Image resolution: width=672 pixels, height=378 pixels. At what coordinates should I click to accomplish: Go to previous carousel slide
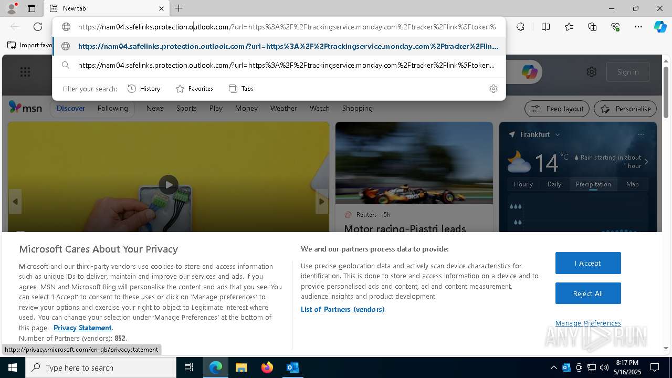pyautogui.click(x=15, y=202)
